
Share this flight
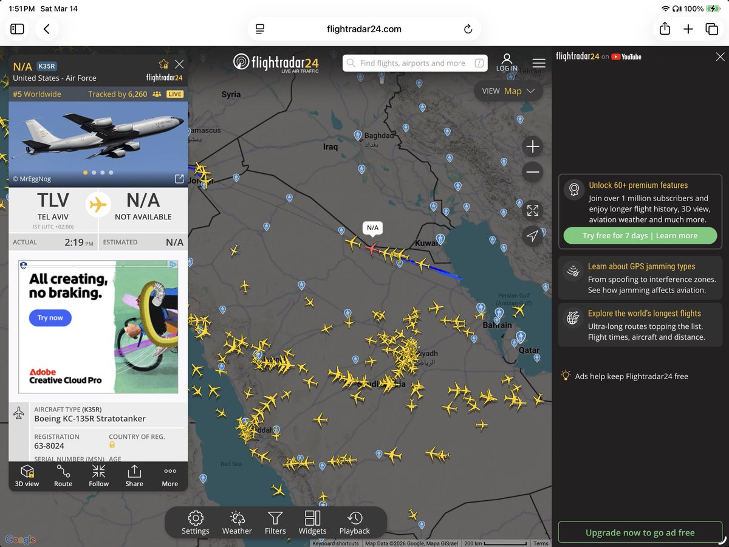tap(134, 476)
